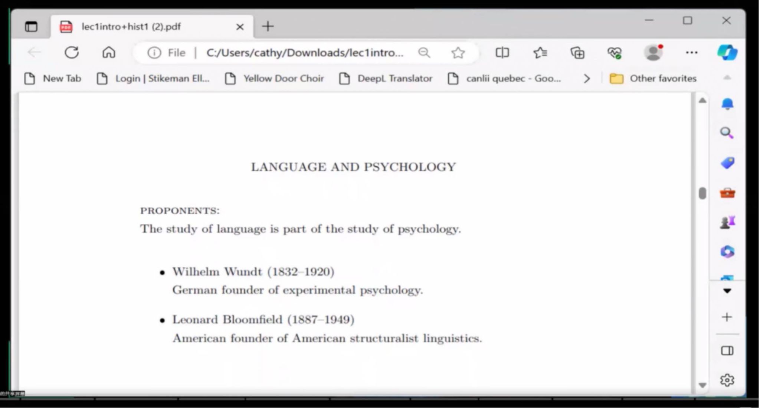Viewport: 760px width, 409px height.
Task: Open Copilot from top-right icon
Action: (x=727, y=53)
